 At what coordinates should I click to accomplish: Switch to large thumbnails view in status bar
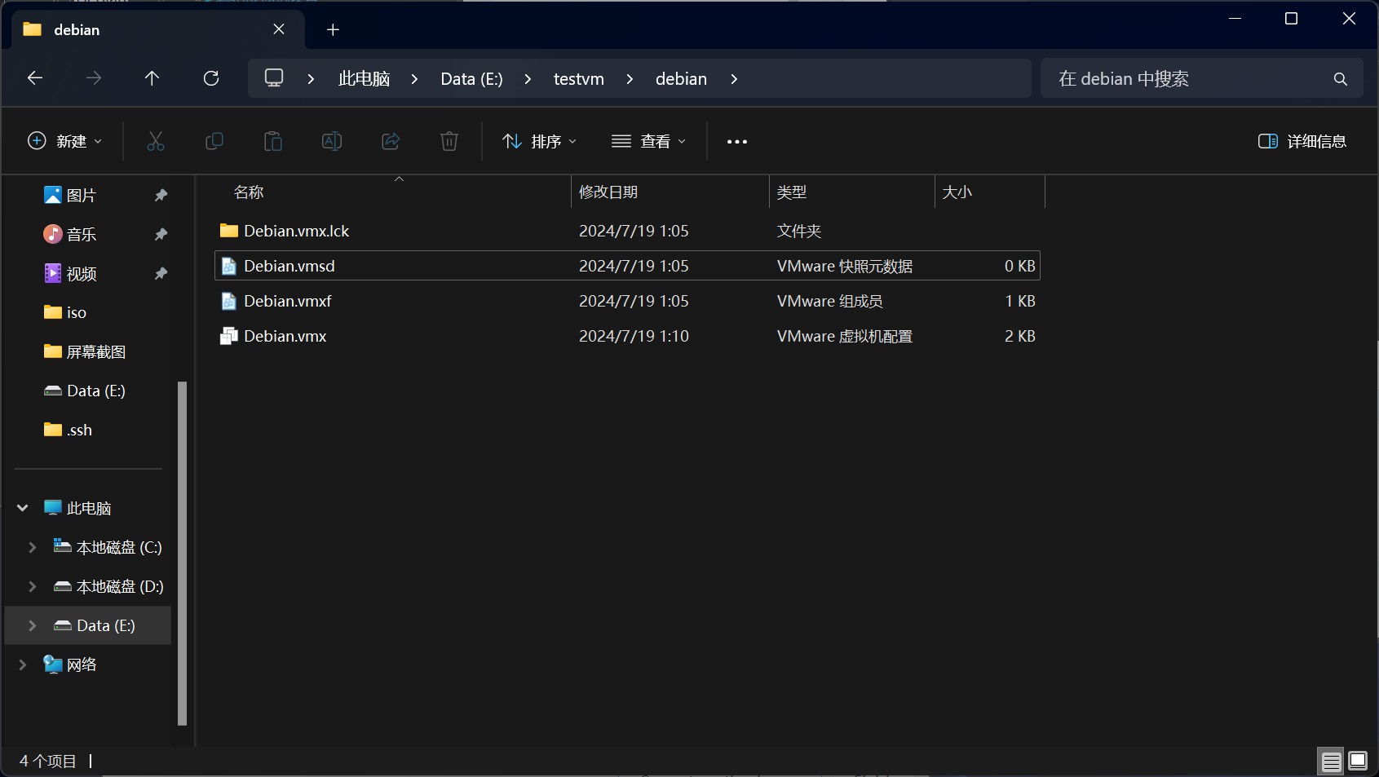pyautogui.click(x=1358, y=762)
